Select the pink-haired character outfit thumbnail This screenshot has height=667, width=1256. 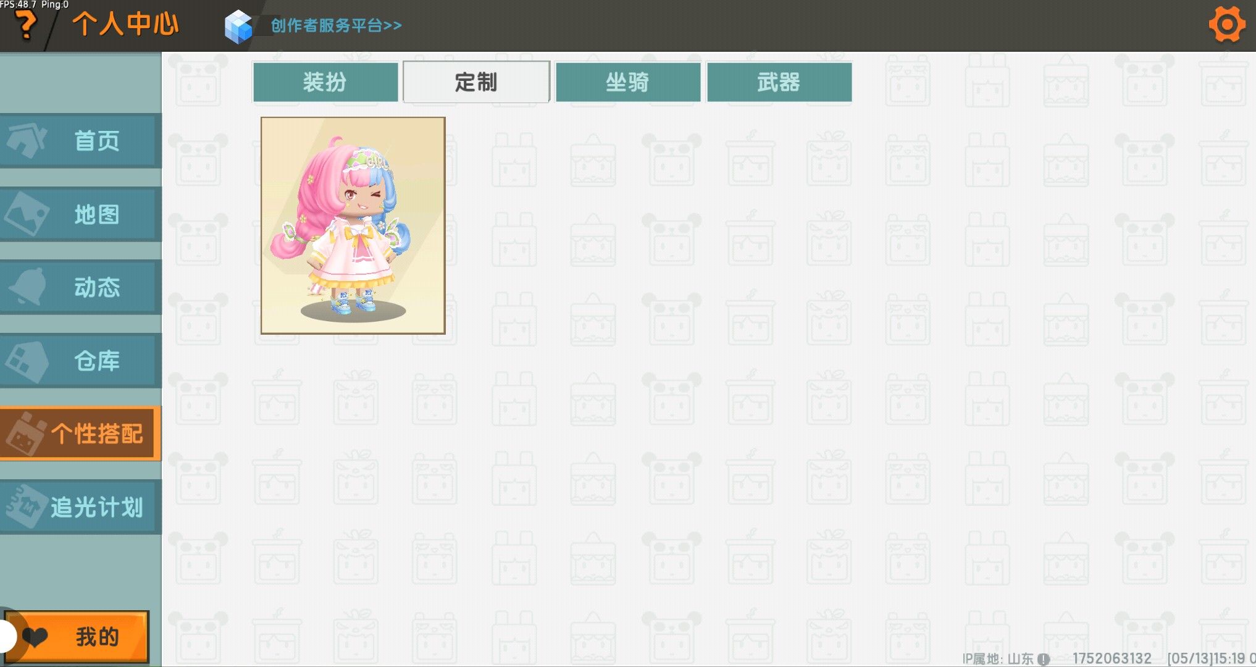pos(353,225)
